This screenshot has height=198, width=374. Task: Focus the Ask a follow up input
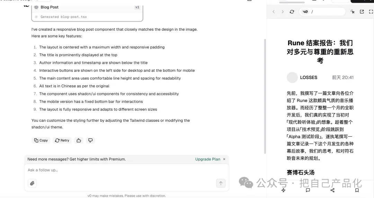click(126, 170)
